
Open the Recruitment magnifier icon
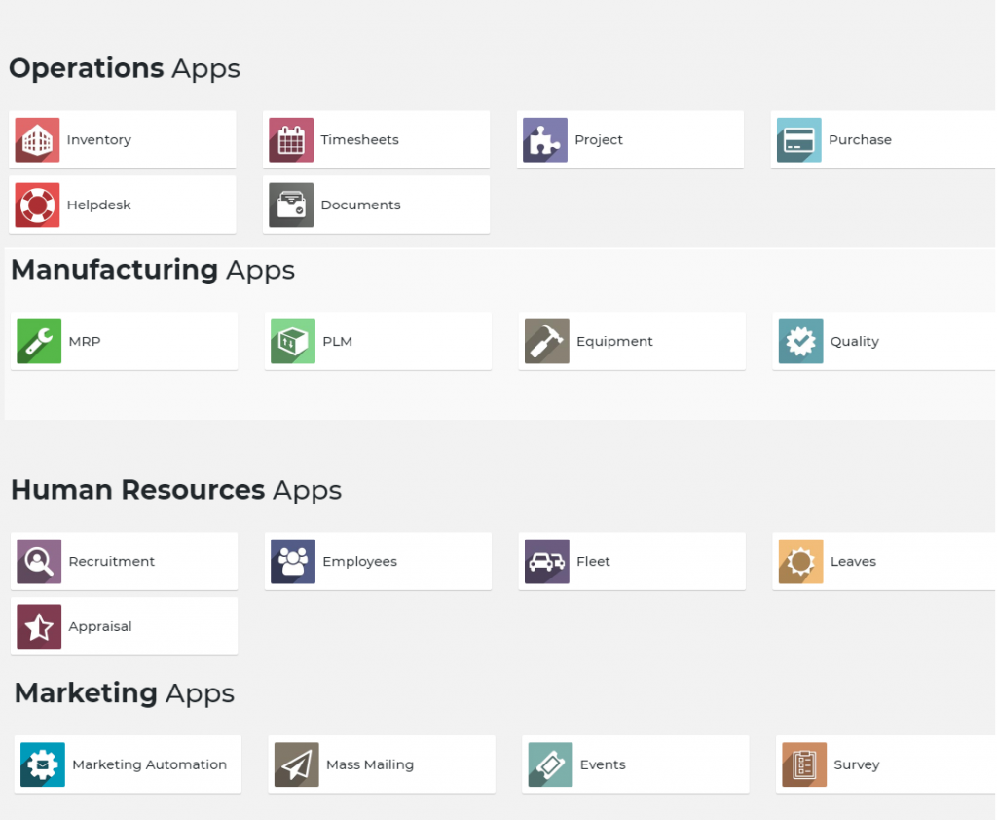39,562
